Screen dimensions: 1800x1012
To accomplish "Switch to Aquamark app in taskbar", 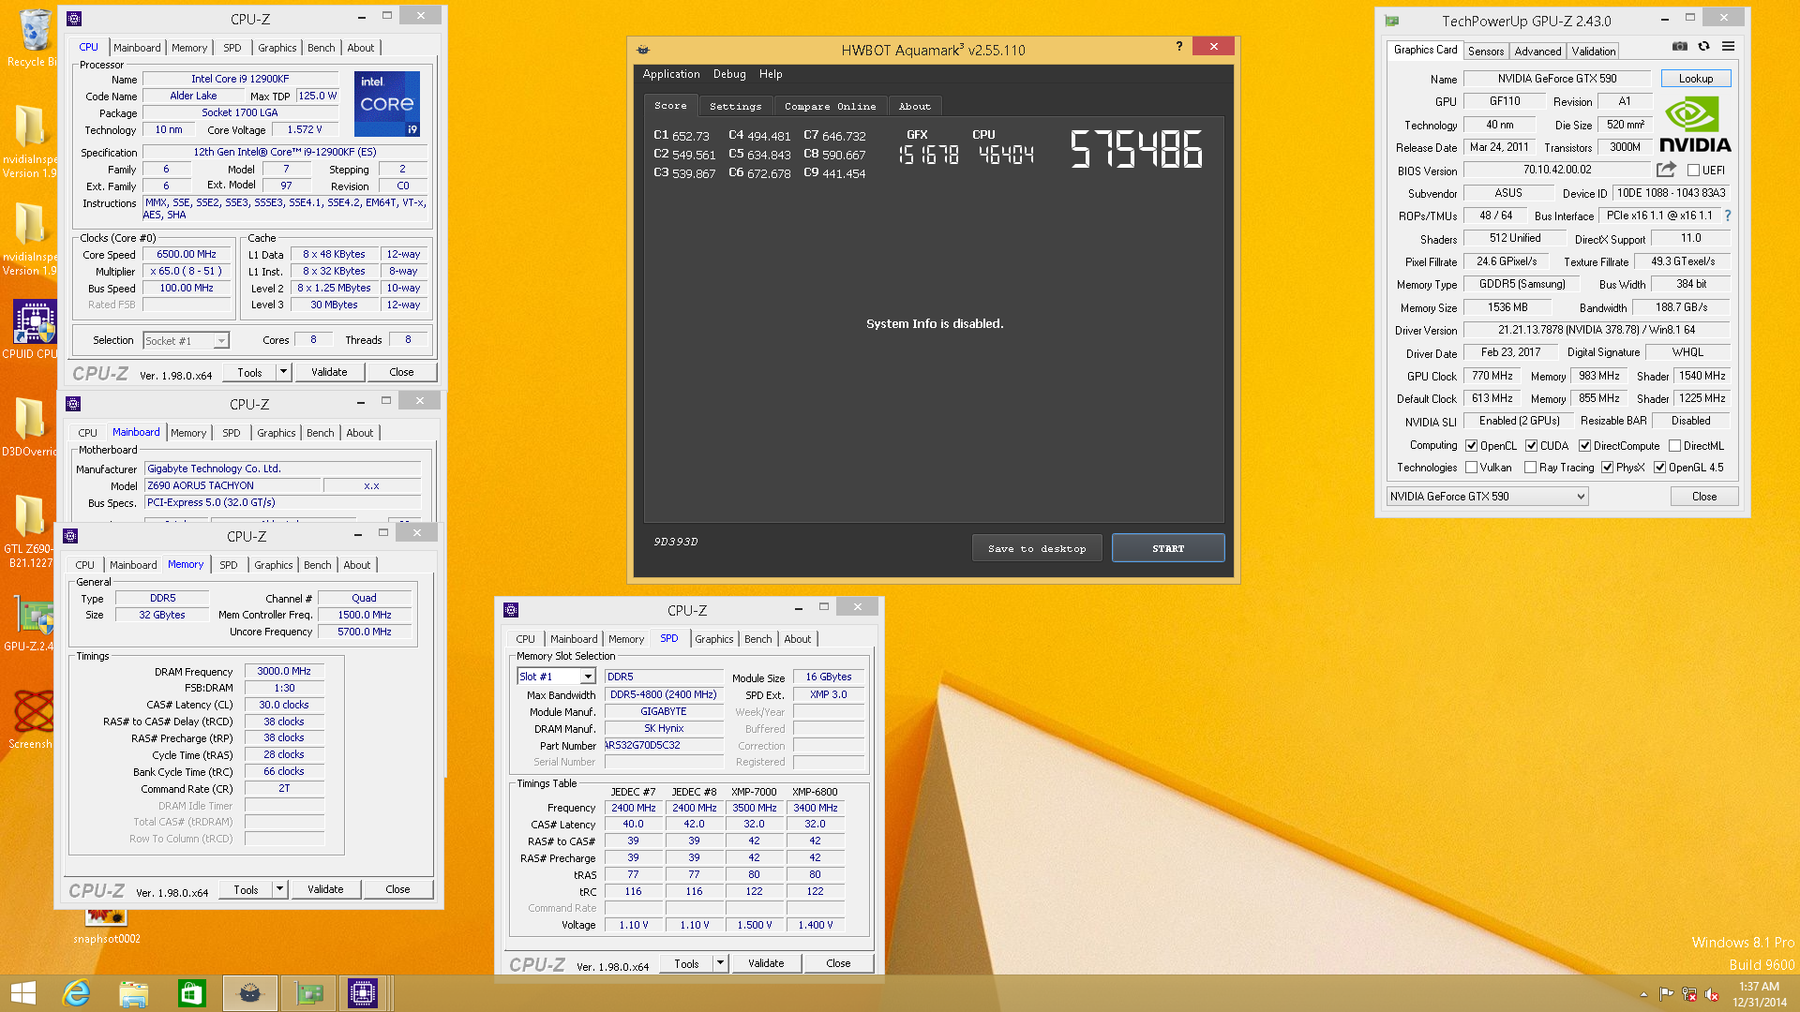I will click(250, 993).
